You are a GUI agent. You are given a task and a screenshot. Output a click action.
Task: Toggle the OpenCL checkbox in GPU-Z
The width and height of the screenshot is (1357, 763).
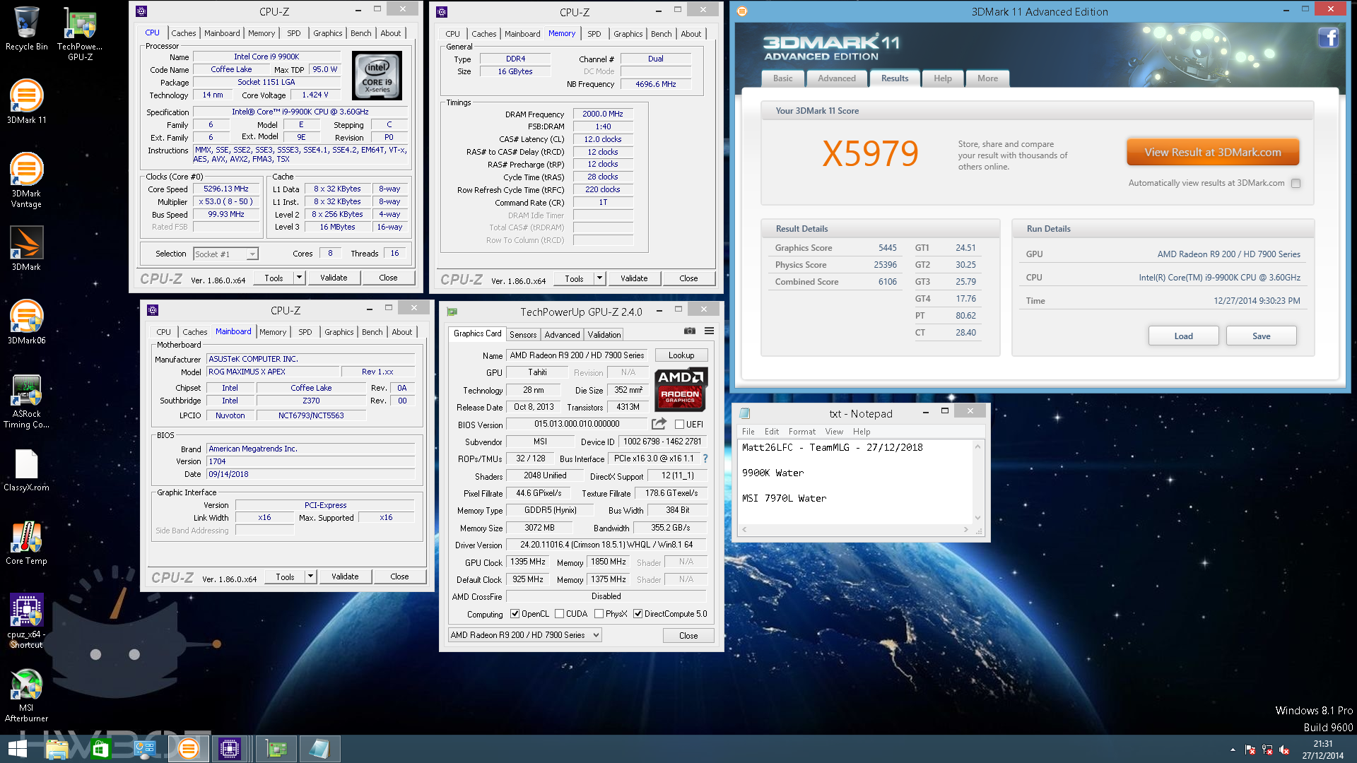pyautogui.click(x=515, y=614)
